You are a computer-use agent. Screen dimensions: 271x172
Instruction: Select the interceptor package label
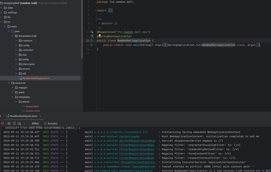click(28, 64)
